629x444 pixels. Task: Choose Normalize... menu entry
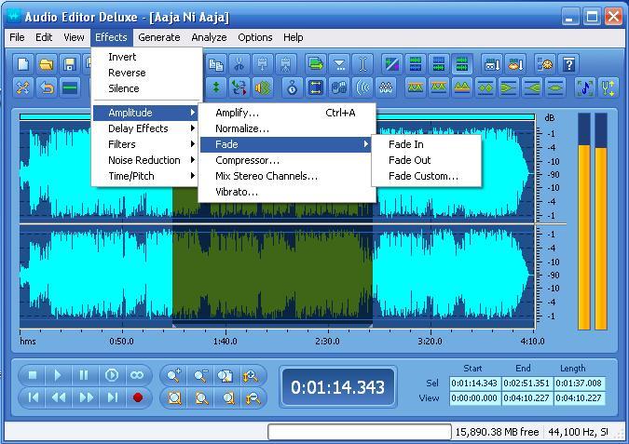click(x=286, y=128)
